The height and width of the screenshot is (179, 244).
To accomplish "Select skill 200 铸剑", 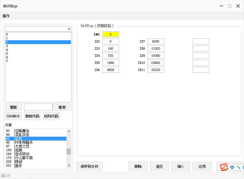I will coord(36,162).
